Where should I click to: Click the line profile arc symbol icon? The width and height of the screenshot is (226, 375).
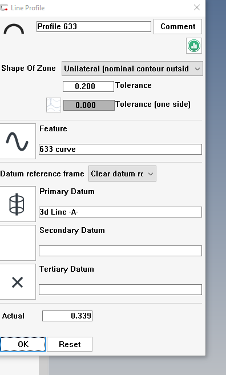[14, 29]
